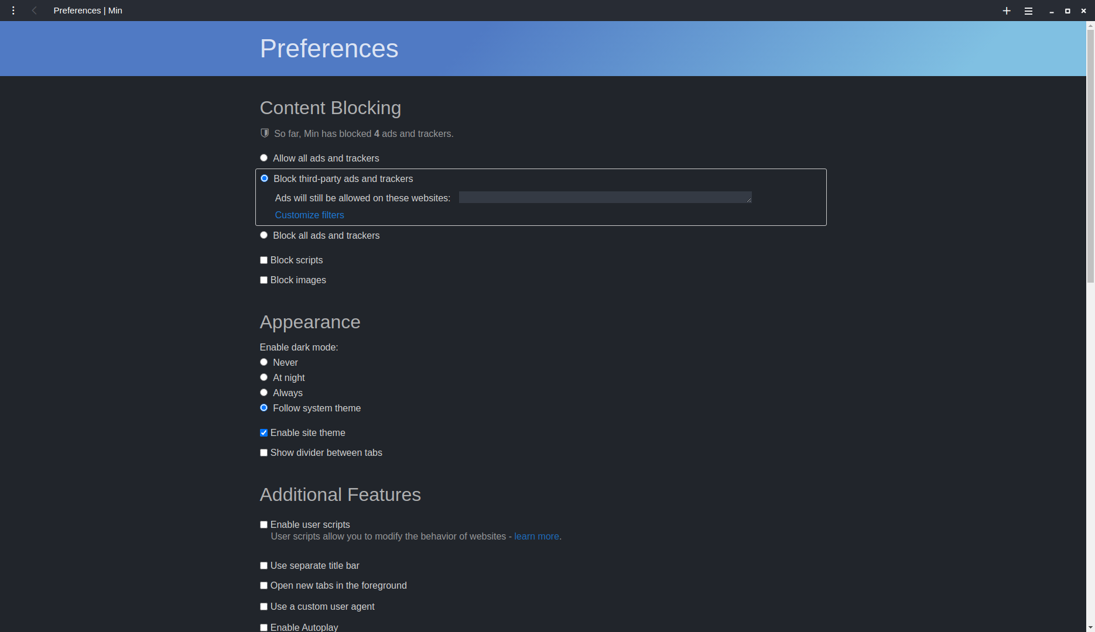
Task: Enable the Block images checkbox
Action: coord(264,280)
